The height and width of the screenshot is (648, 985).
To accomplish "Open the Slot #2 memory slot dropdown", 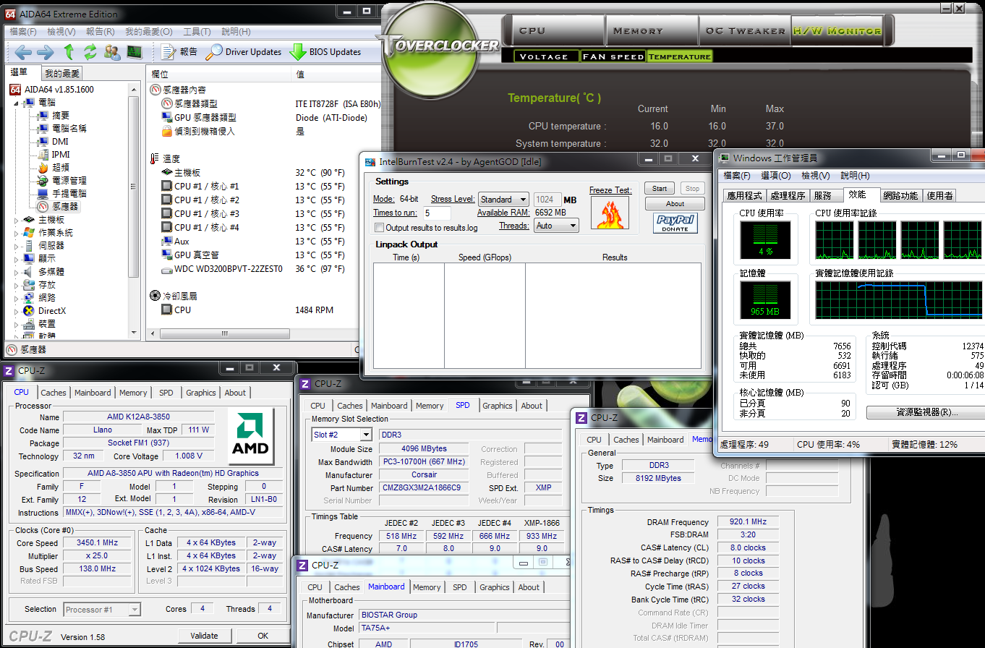I will [341, 435].
